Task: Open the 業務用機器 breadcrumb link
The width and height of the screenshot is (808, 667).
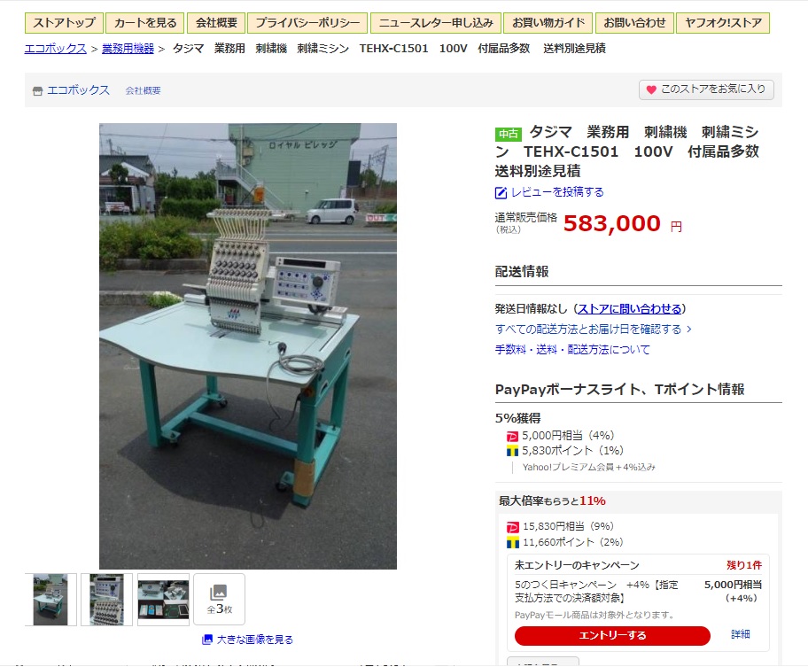Action: (x=128, y=49)
